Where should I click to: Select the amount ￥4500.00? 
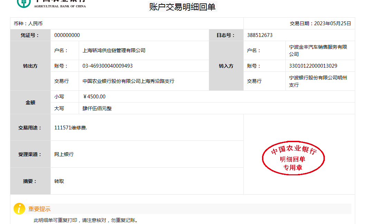coord(94,97)
